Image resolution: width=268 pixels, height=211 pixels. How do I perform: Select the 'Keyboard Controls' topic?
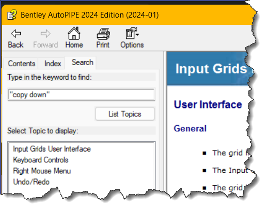coord(41,160)
